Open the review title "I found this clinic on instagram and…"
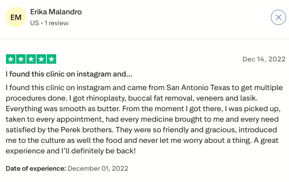This screenshot has width=289, height=182. 69,74
